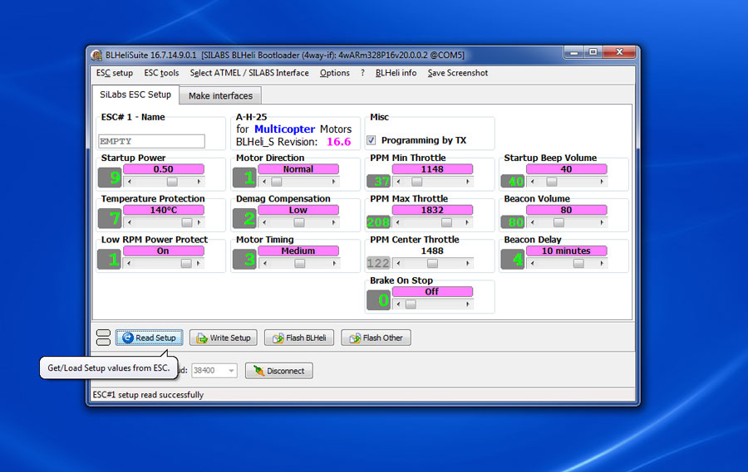Click the Disconnect button

pos(279,371)
